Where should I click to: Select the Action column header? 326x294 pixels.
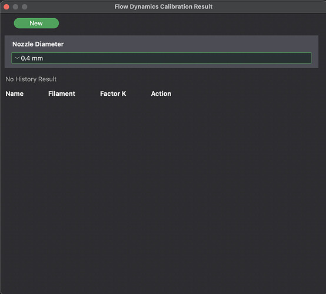(161, 93)
